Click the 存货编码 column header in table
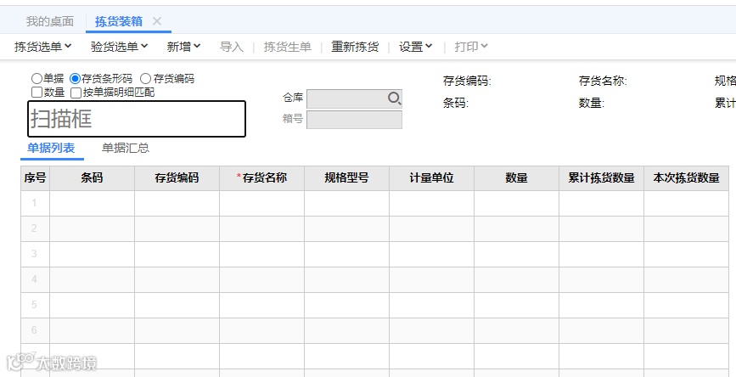736x377 pixels. (x=177, y=178)
